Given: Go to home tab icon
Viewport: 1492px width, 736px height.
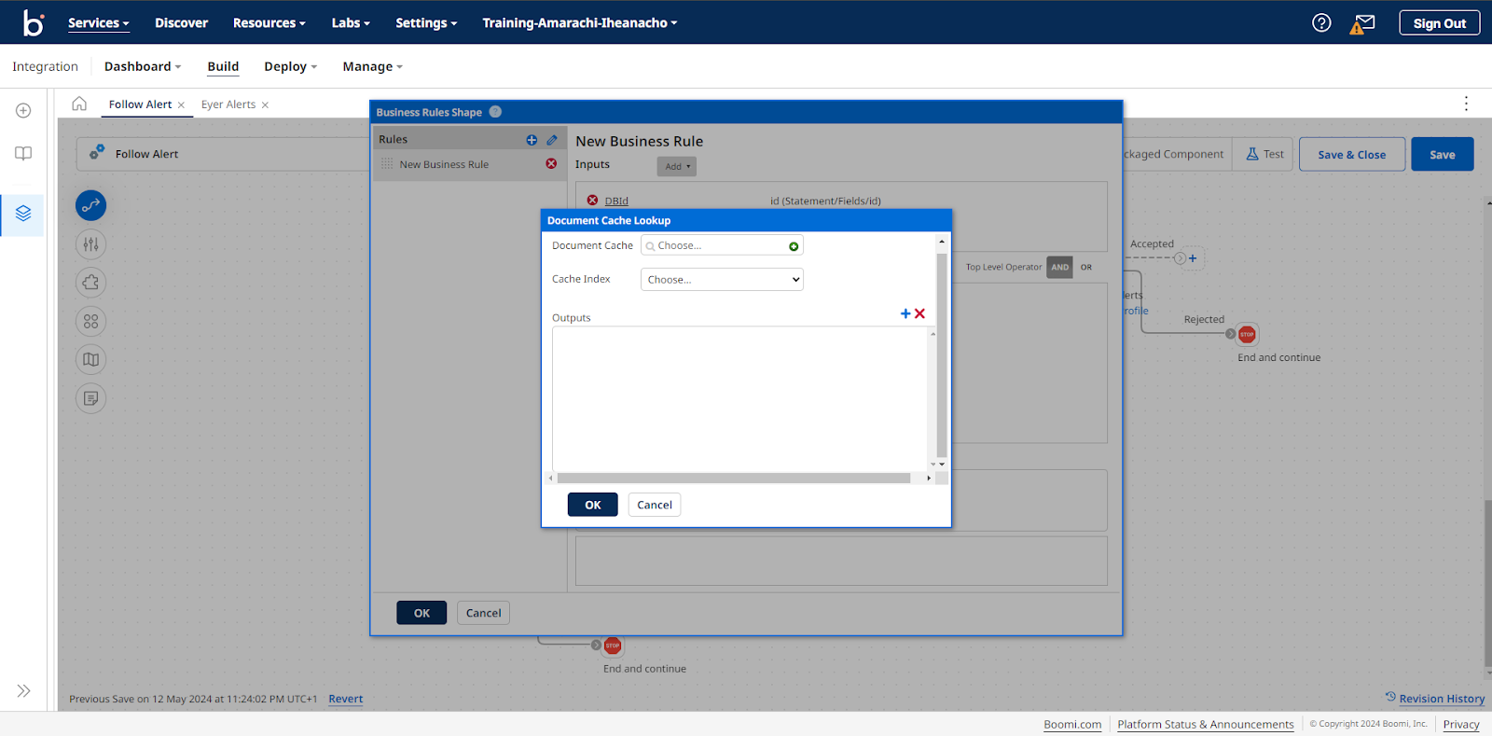Looking at the screenshot, I should [x=79, y=104].
